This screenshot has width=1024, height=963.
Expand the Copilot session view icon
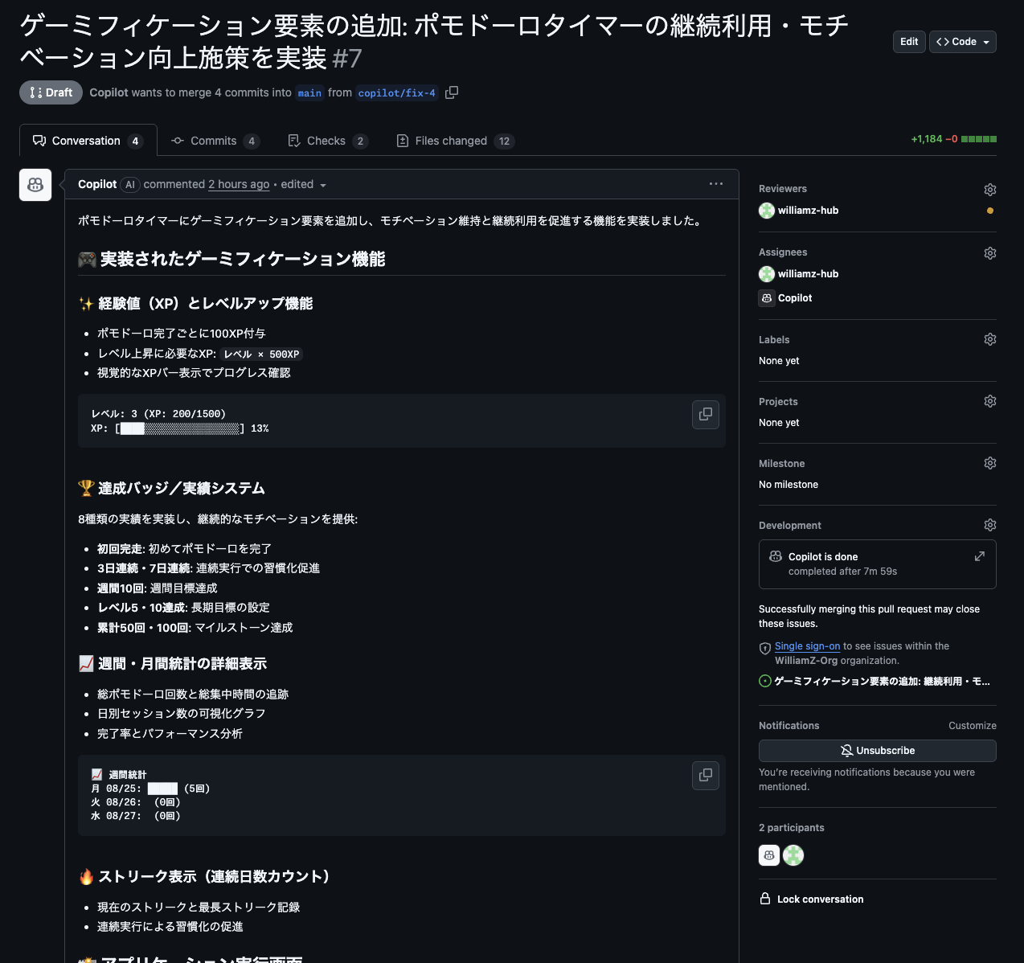[980, 556]
